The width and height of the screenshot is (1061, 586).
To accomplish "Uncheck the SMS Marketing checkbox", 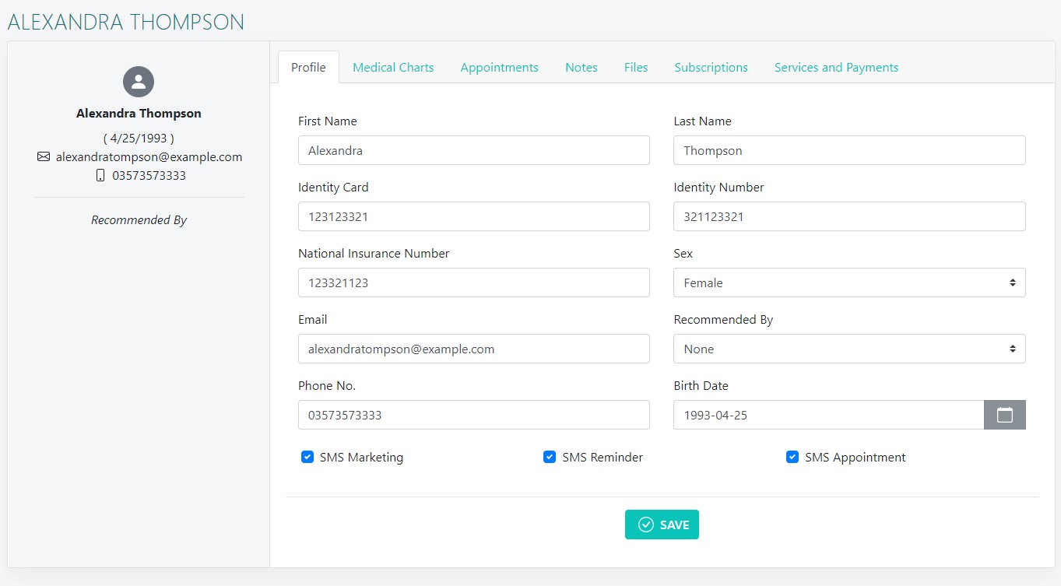I will pos(307,458).
